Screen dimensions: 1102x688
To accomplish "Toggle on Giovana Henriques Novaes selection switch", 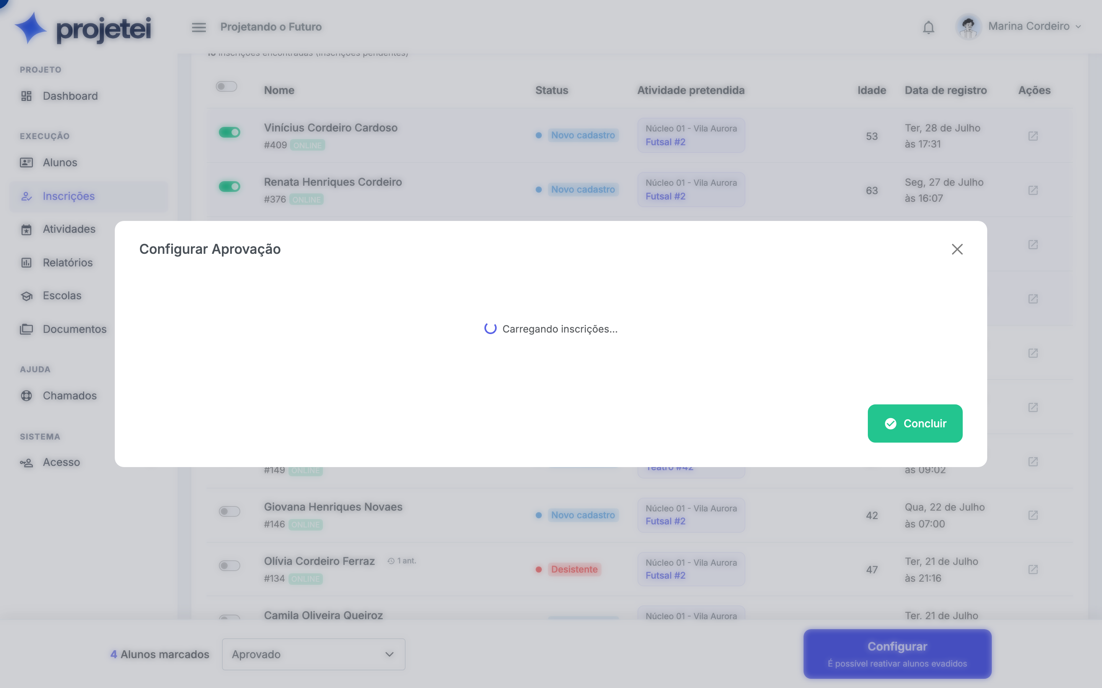I will 230,511.
